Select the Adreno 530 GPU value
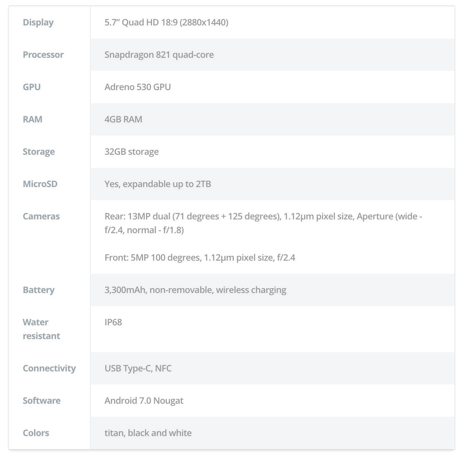This screenshot has height=456, width=462. coord(137,87)
